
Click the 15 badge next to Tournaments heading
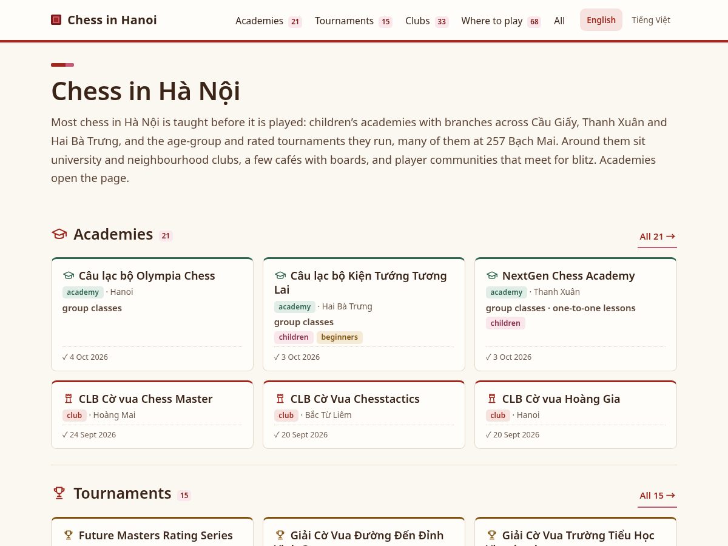[184, 496]
